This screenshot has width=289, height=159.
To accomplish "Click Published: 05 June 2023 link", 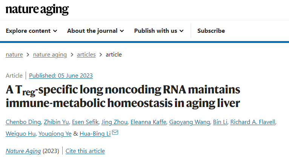I will [61, 76].
